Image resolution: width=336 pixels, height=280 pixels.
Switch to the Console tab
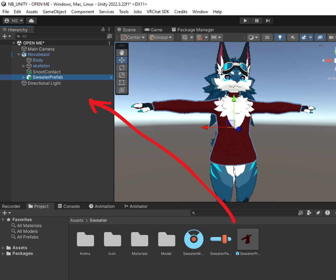(x=68, y=206)
